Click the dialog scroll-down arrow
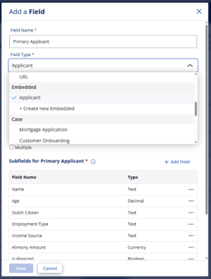211x279 pixels. coord(206,258)
